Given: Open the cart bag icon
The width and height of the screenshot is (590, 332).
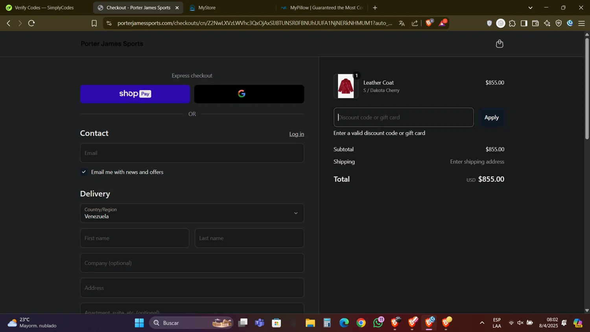Looking at the screenshot, I should (500, 44).
